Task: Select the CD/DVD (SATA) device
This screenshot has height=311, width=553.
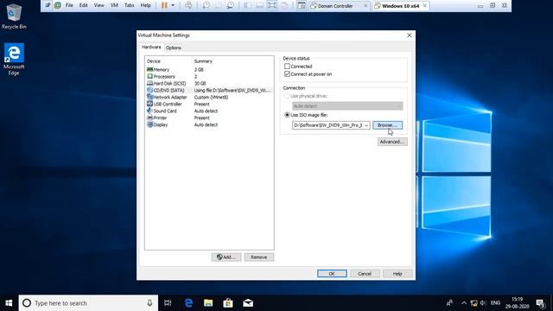Action: 209,90
